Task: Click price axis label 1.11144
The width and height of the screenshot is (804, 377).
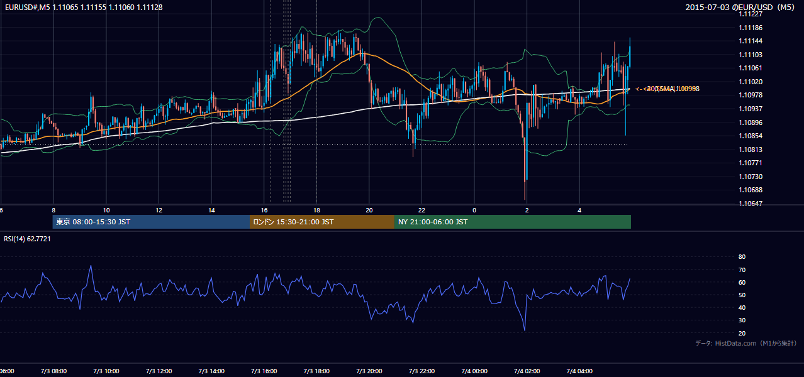Action: (x=751, y=41)
